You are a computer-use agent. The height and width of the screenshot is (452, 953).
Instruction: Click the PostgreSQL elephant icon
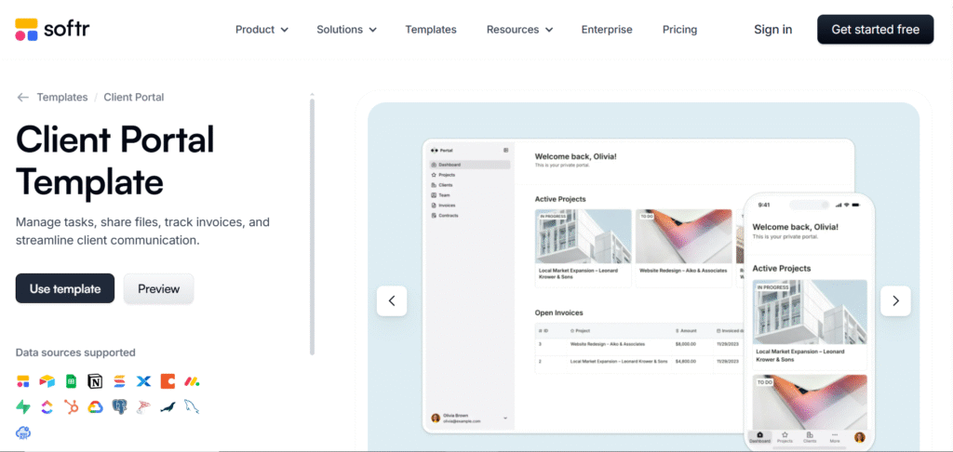(x=119, y=406)
